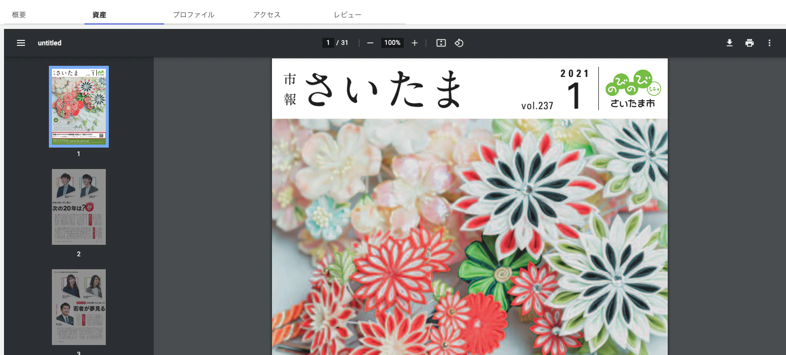Click the total page count 31

pos(344,43)
